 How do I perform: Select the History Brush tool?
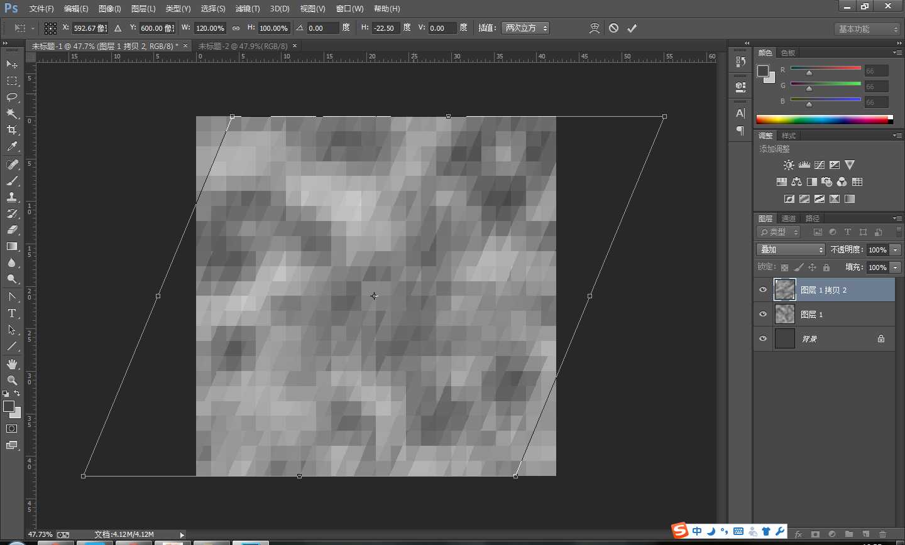pyautogui.click(x=12, y=213)
